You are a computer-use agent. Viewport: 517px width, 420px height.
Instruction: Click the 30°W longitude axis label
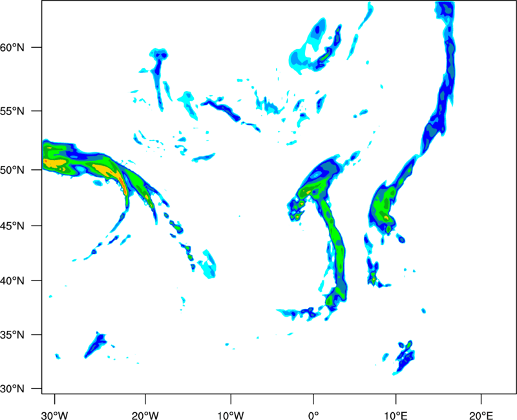pyautogui.click(x=54, y=415)
